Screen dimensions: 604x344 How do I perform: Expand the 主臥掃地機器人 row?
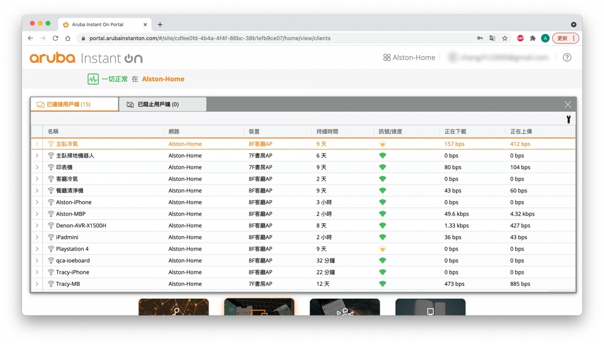(37, 156)
